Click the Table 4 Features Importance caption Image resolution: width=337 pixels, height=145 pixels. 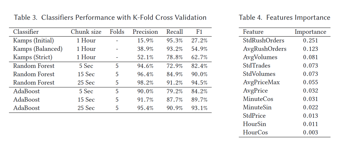[x=284, y=18]
